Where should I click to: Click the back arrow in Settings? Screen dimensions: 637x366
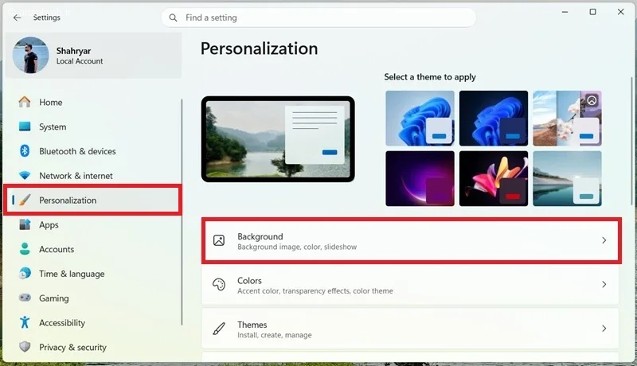point(17,18)
